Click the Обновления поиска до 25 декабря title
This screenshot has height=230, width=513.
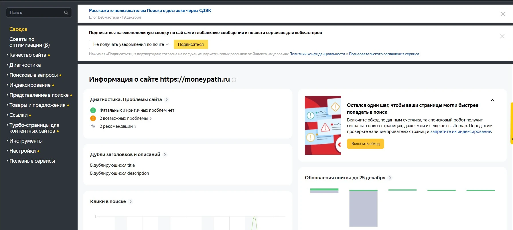345,178
